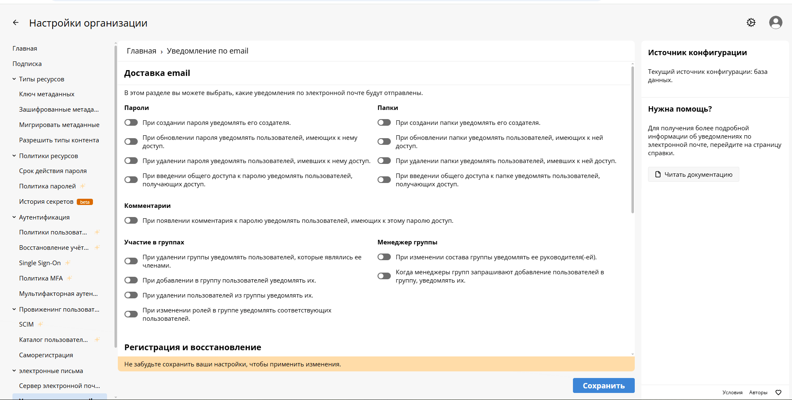Select Ключ метаданных sidebar item
The image size is (792, 400).
point(47,94)
